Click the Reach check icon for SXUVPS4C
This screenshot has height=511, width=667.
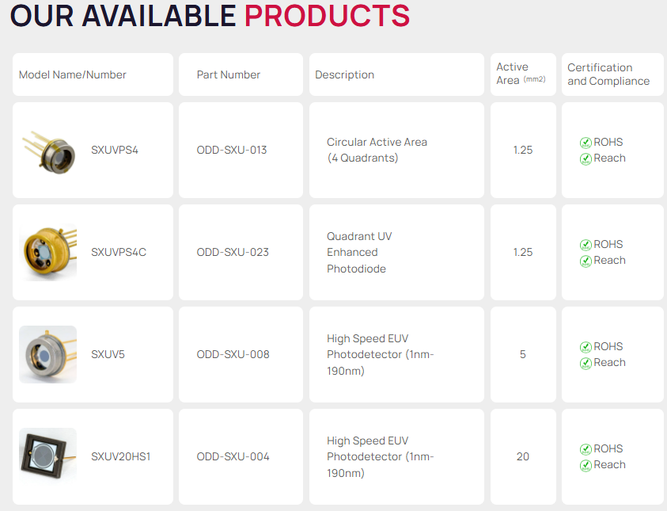(x=586, y=261)
